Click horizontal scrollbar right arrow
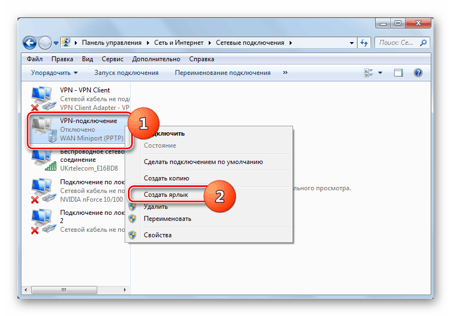451x316 pixels. [x=125, y=290]
